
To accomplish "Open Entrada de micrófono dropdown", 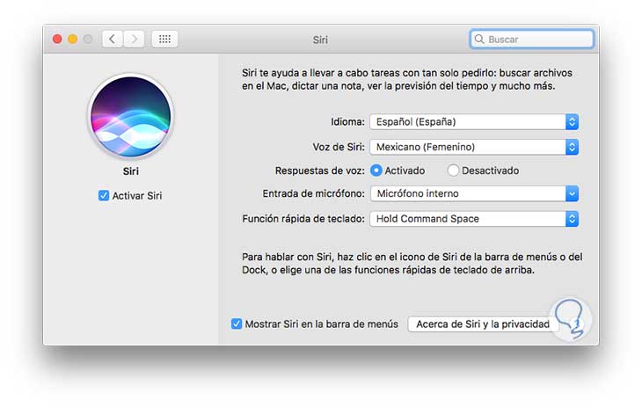I will pos(474,193).
